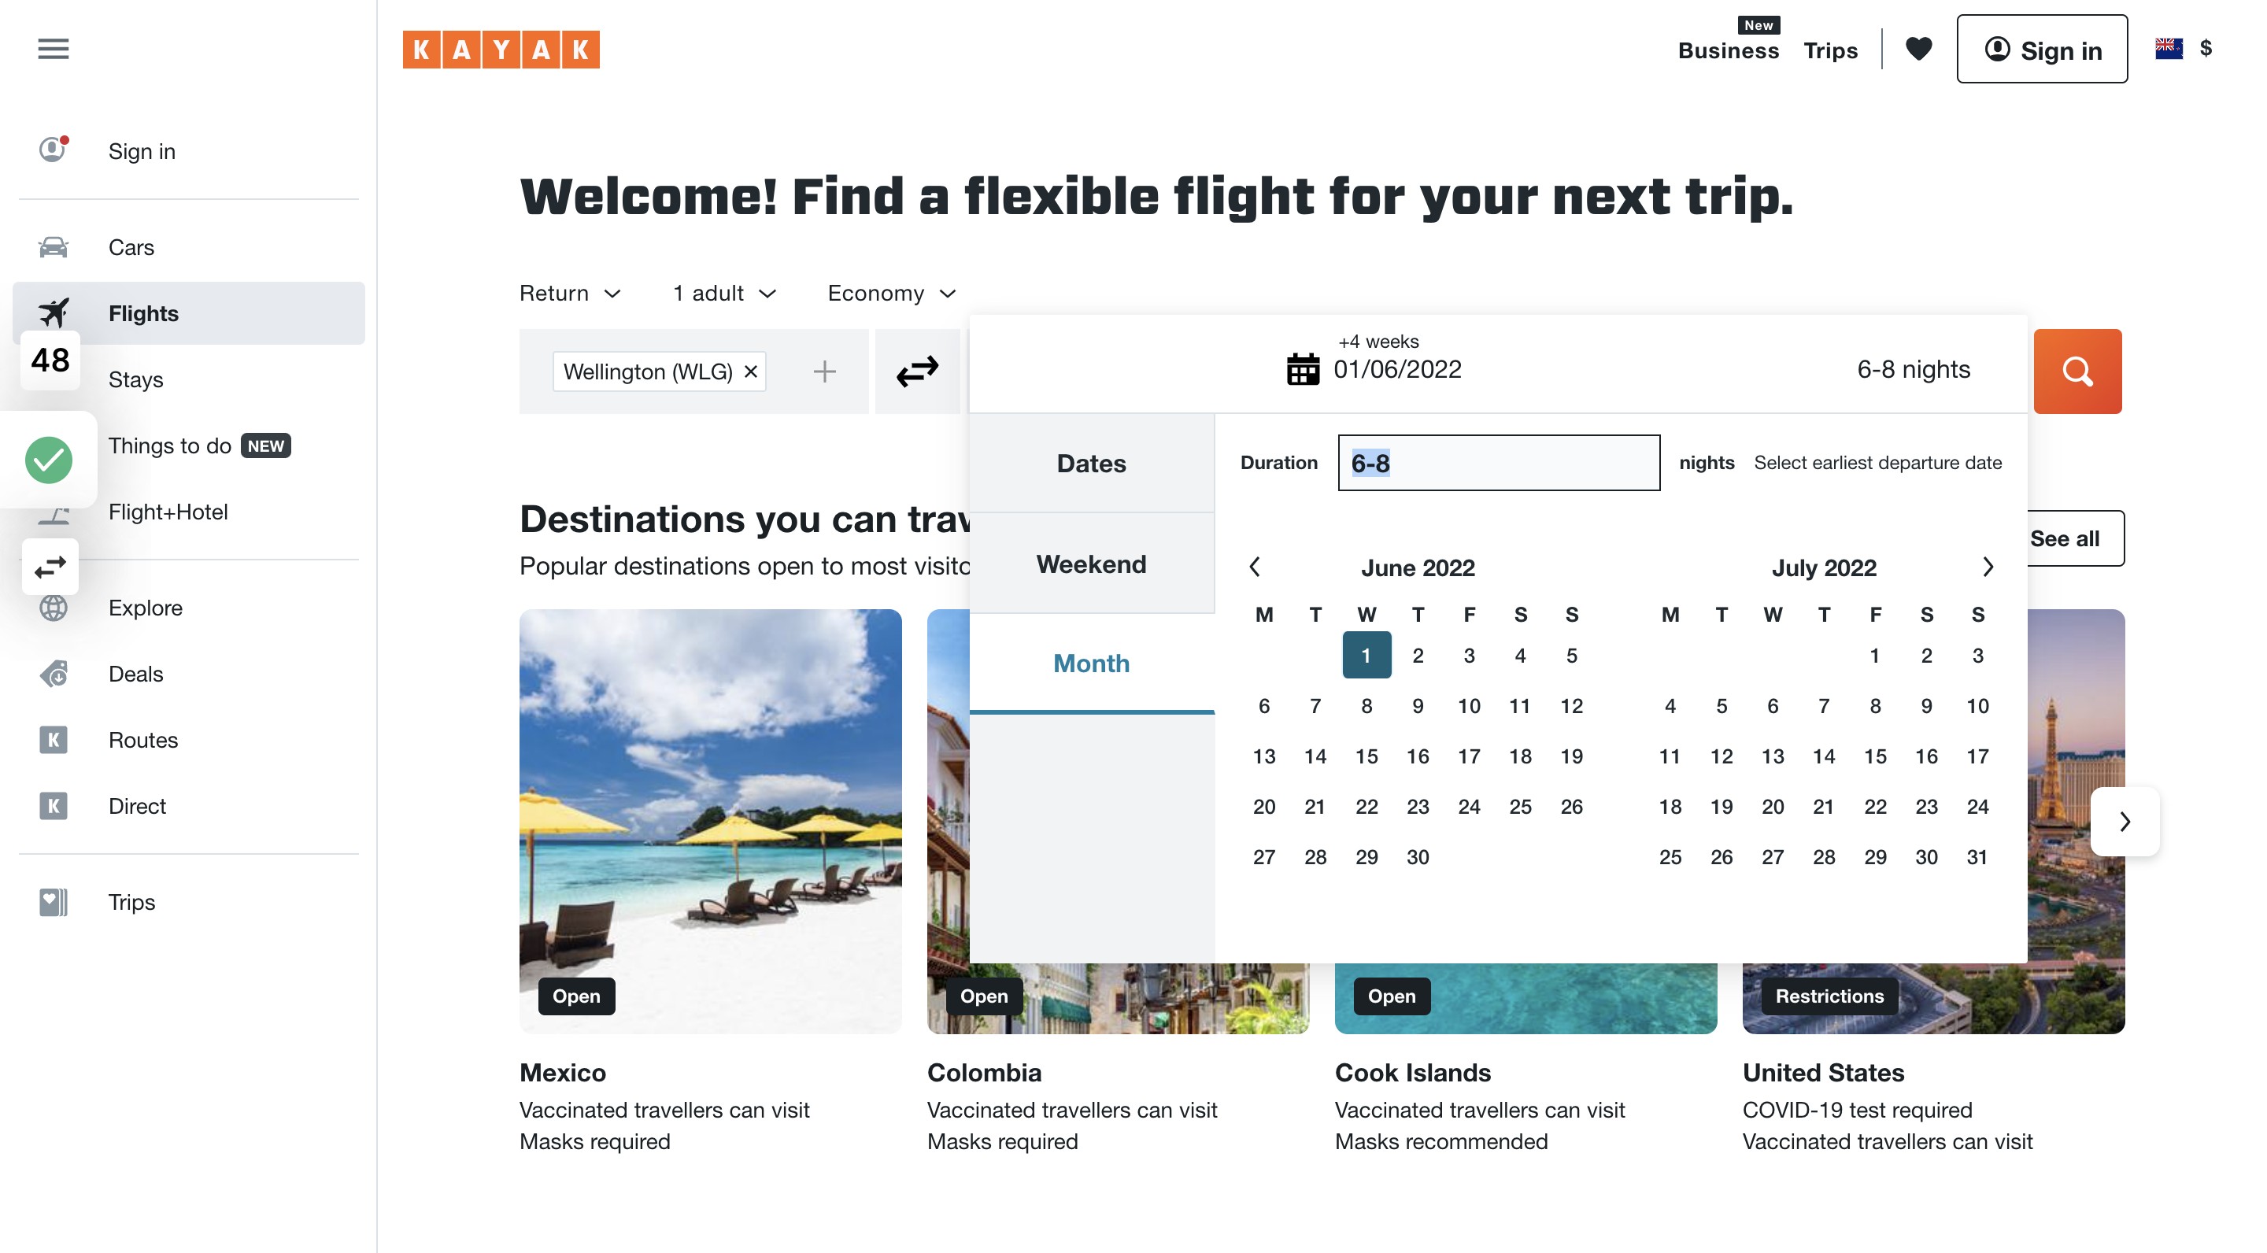Screen dimensions: 2267x1253
Task: Go to previous month in calendar
Action: pyautogui.click(x=1255, y=567)
